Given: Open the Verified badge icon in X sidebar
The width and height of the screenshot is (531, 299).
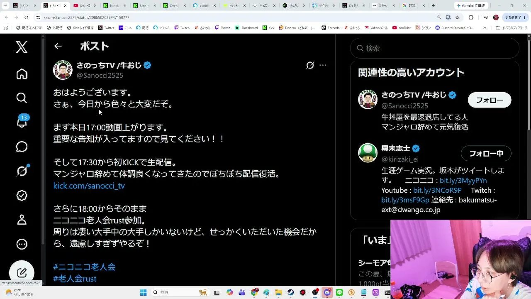Looking at the screenshot, I should (22, 195).
